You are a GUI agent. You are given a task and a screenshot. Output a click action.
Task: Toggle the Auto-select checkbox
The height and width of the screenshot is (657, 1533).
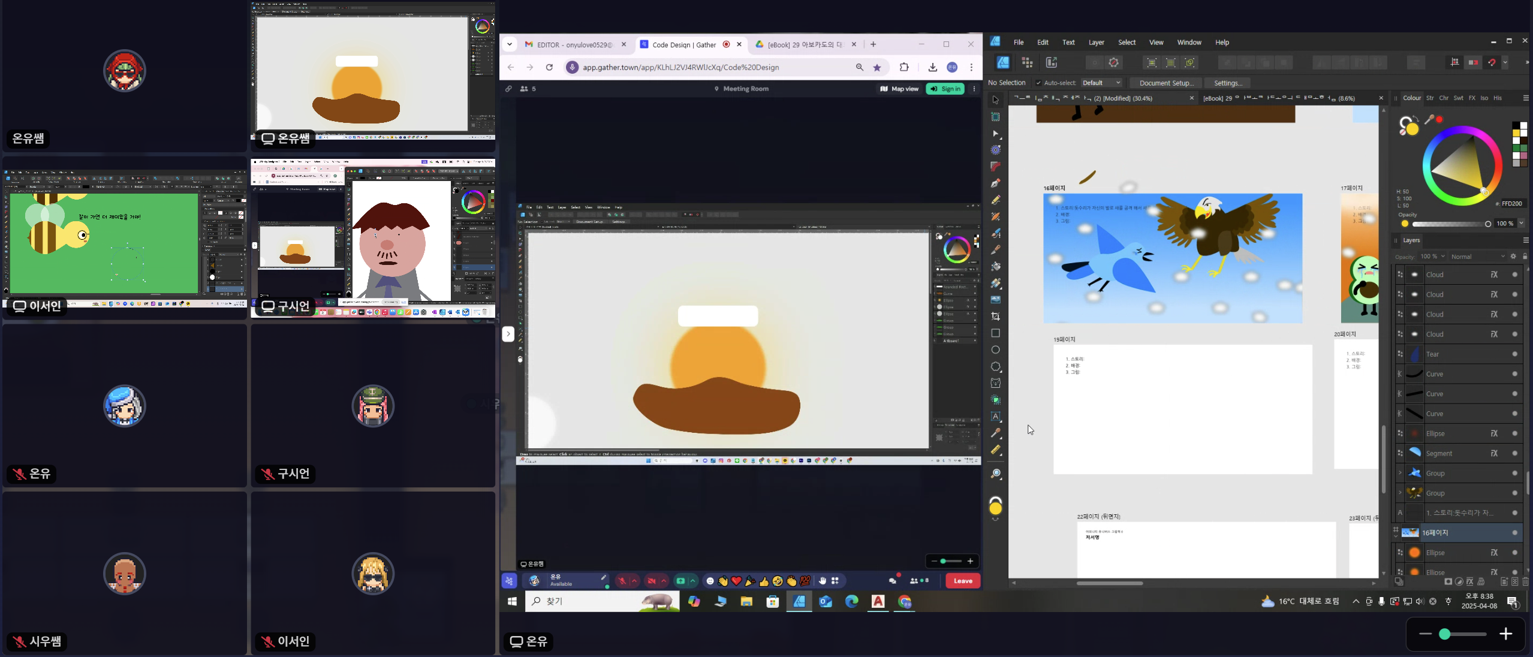[x=1038, y=83]
